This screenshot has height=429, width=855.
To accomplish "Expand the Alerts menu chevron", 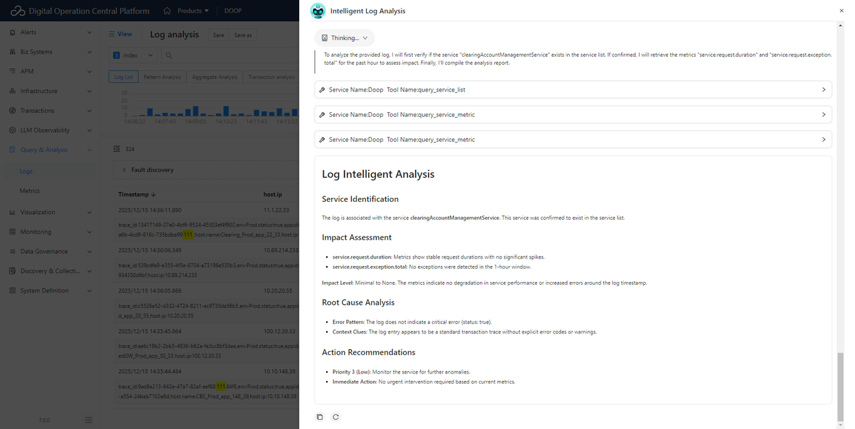I will pyautogui.click(x=90, y=32).
